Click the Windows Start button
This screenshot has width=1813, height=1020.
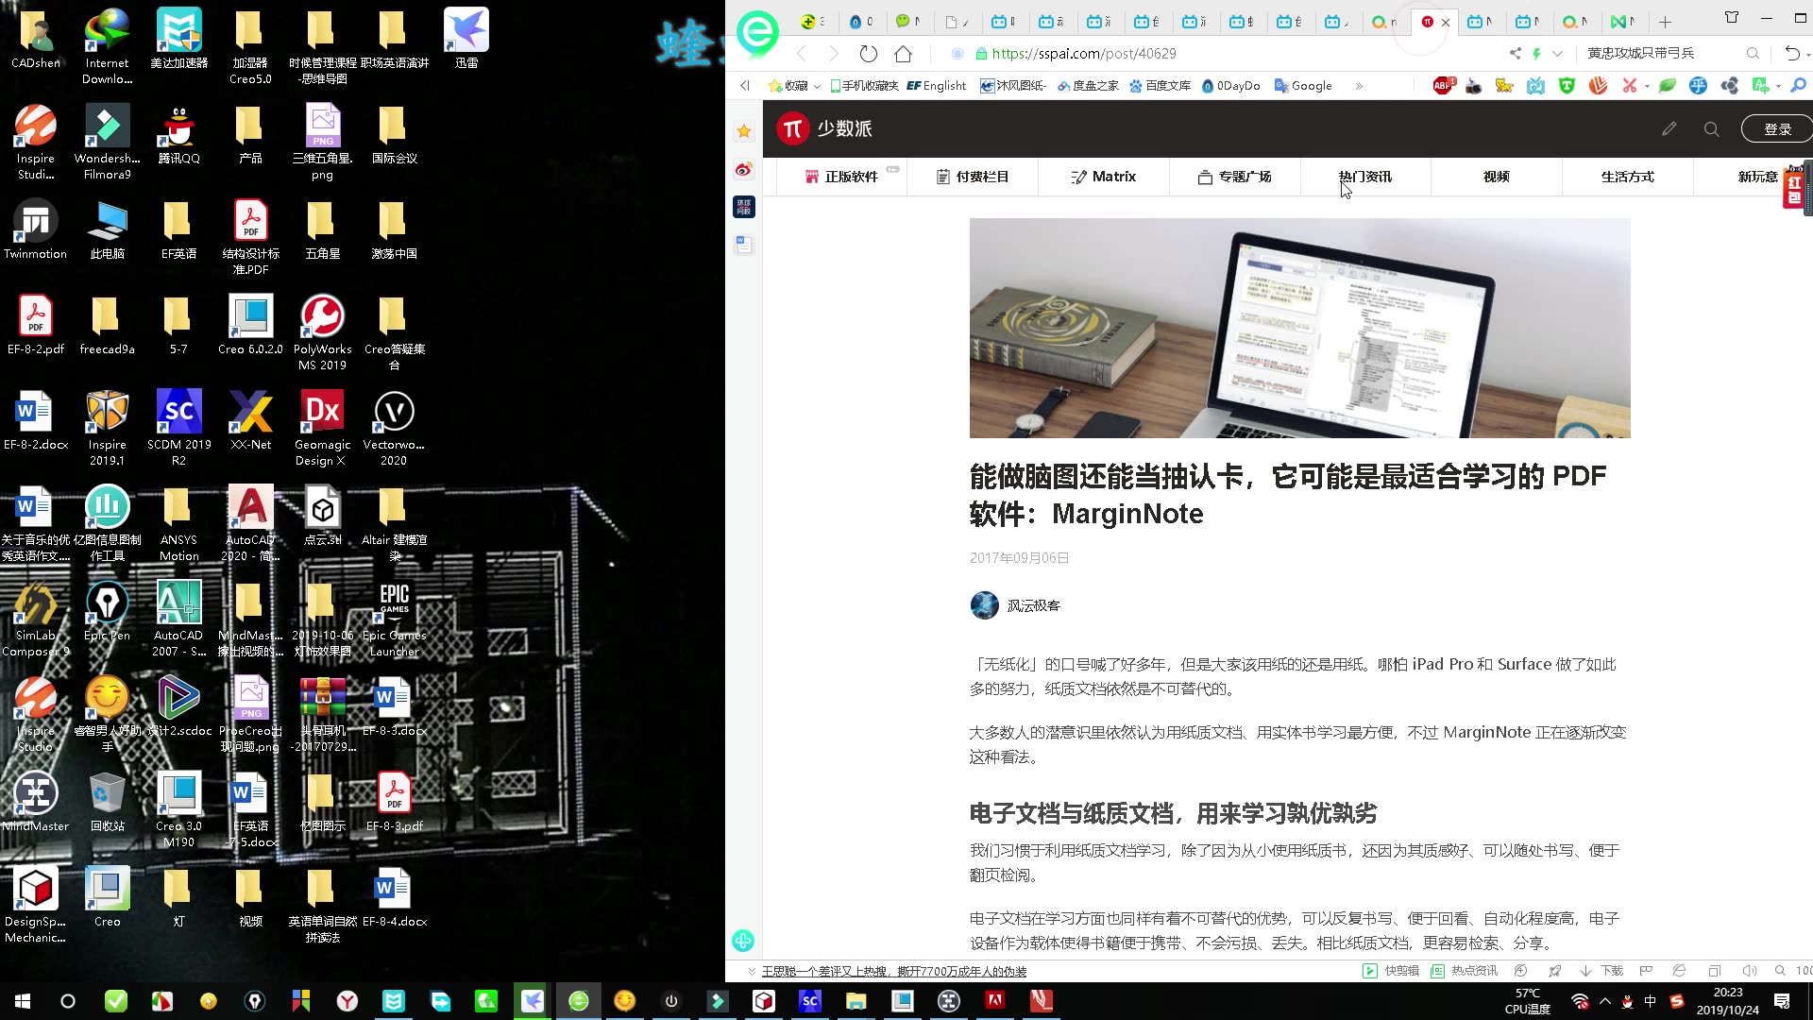click(x=23, y=1001)
